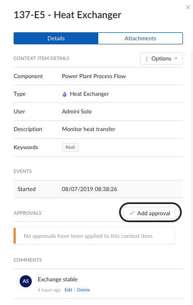This screenshot has width=193, height=305.
Task: Click the Options dropdown arrow
Action: click(x=176, y=58)
